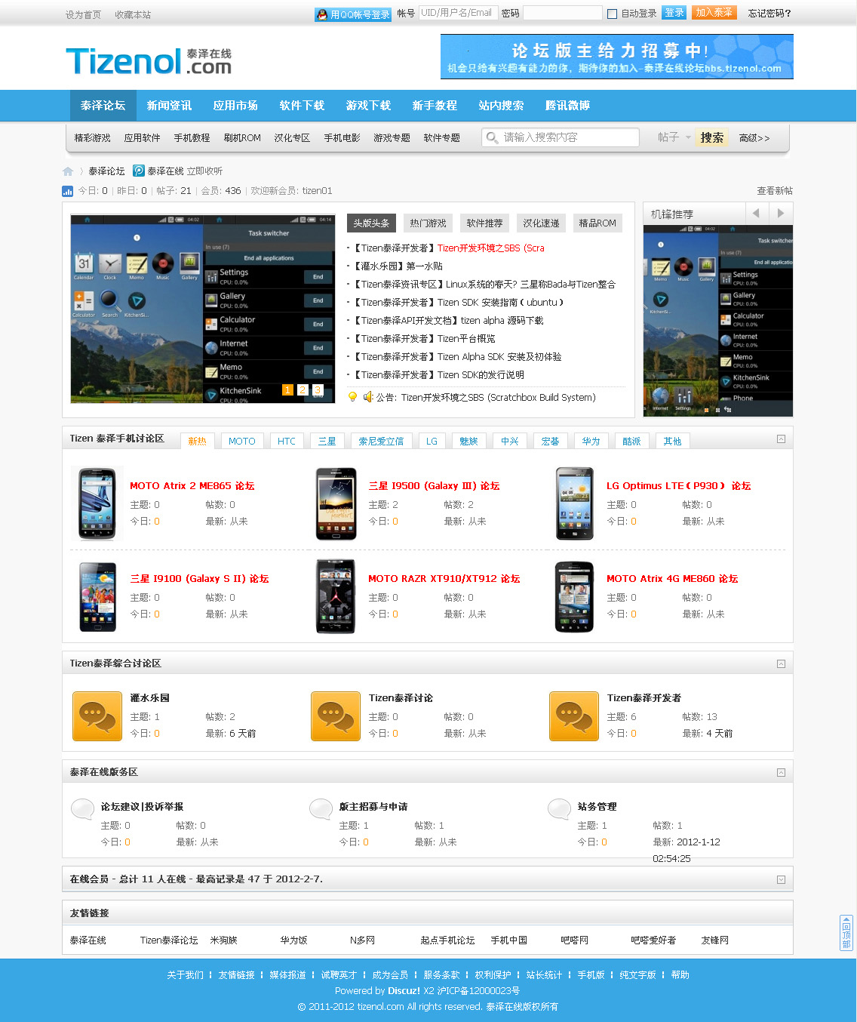Image resolution: width=857 pixels, height=1022 pixels.
Task: Click the QQ account login button
Action: coord(353,14)
